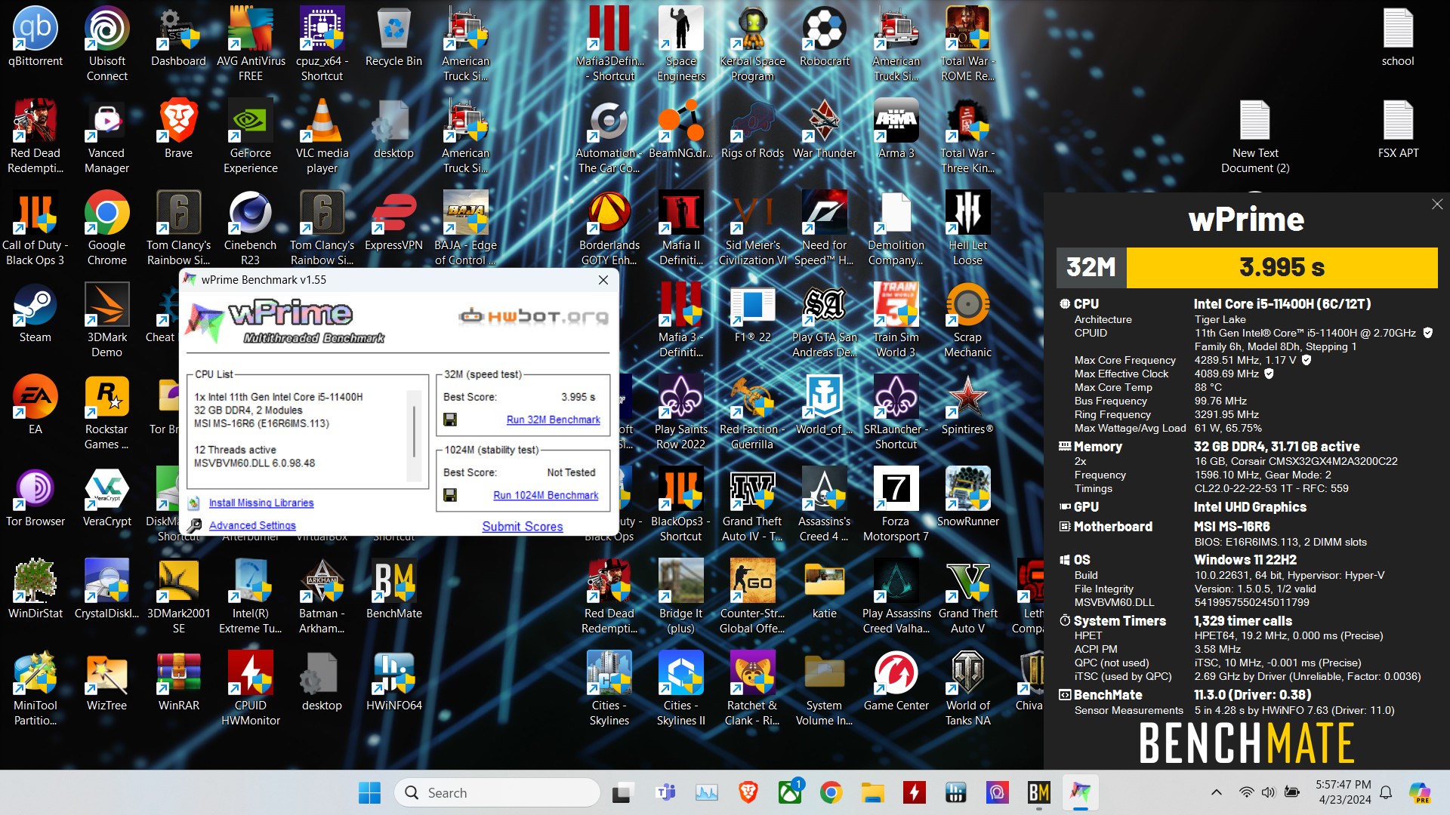Viewport: 1450px width, 815px height.
Task: Select SnowRunner desktop icon
Action: tap(967, 497)
